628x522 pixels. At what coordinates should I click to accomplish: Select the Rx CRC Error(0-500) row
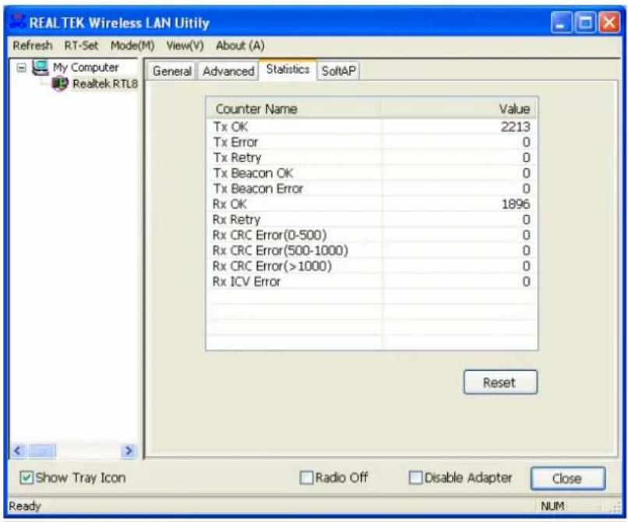372,235
